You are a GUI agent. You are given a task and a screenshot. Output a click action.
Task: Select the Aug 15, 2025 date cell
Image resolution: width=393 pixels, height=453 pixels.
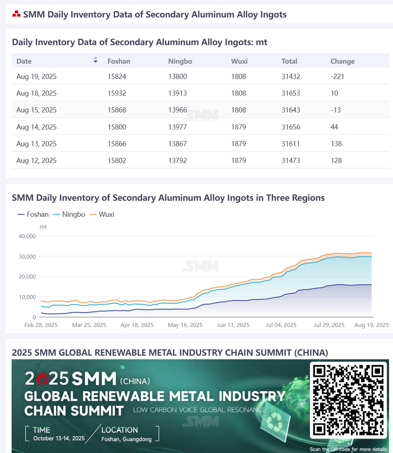click(x=36, y=110)
